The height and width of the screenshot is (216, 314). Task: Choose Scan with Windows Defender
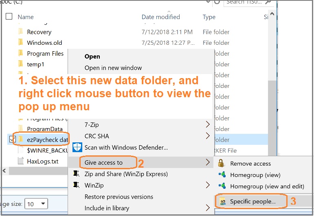(126, 148)
